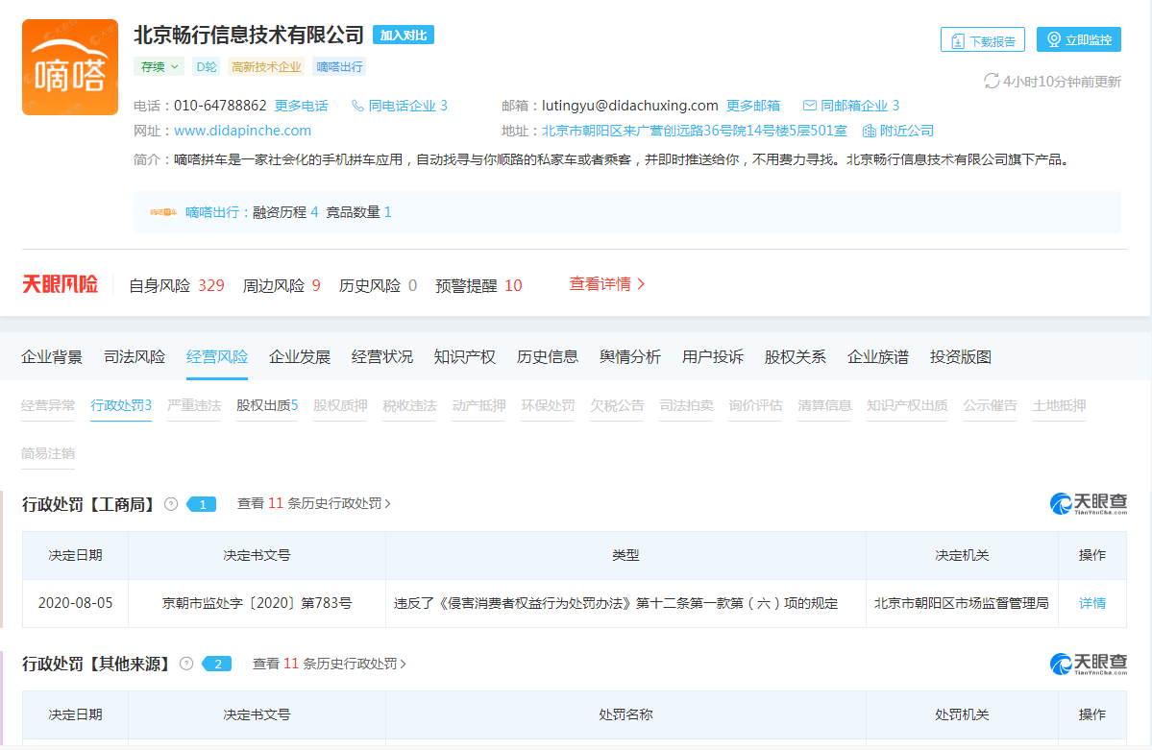
Task: Switch to the 知识产权 tab
Action: click(x=464, y=357)
